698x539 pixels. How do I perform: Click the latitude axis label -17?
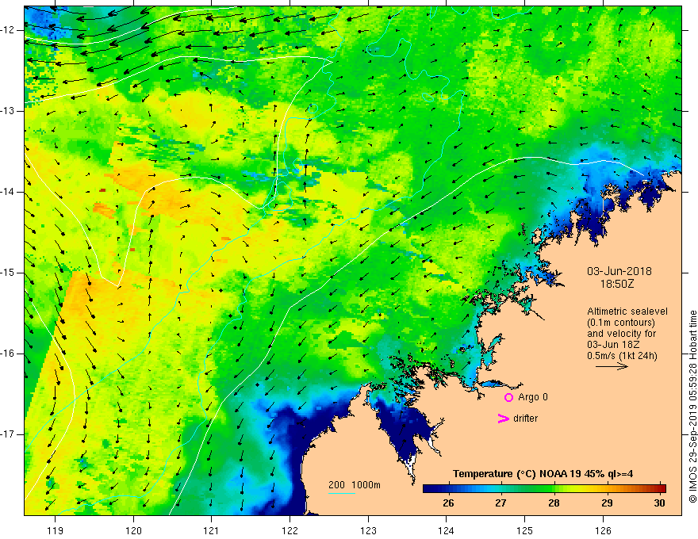click(x=9, y=434)
